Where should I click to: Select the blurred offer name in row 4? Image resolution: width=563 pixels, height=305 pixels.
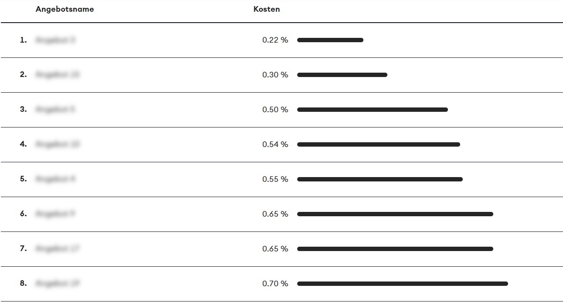coord(58,144)
